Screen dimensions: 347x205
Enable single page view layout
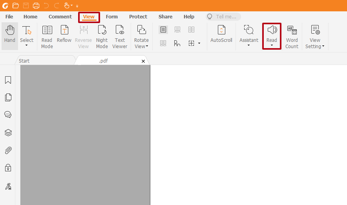[x=163, y=30]
